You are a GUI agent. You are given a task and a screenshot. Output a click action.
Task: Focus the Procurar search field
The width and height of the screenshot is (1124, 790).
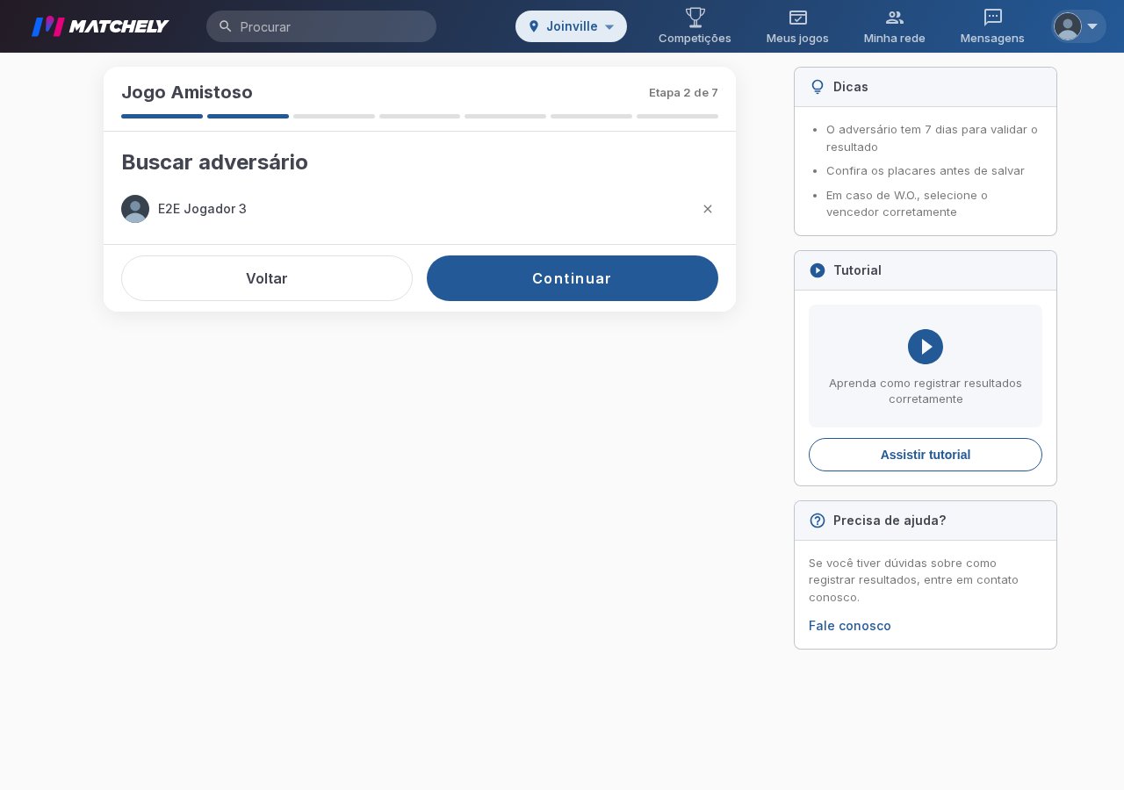coord(321,26)
